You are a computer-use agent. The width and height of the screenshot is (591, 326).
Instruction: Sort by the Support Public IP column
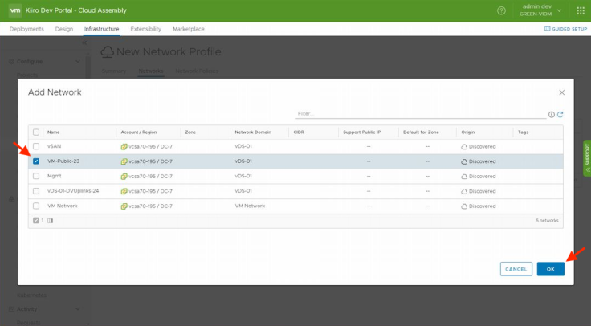click(x=362, y=132)
